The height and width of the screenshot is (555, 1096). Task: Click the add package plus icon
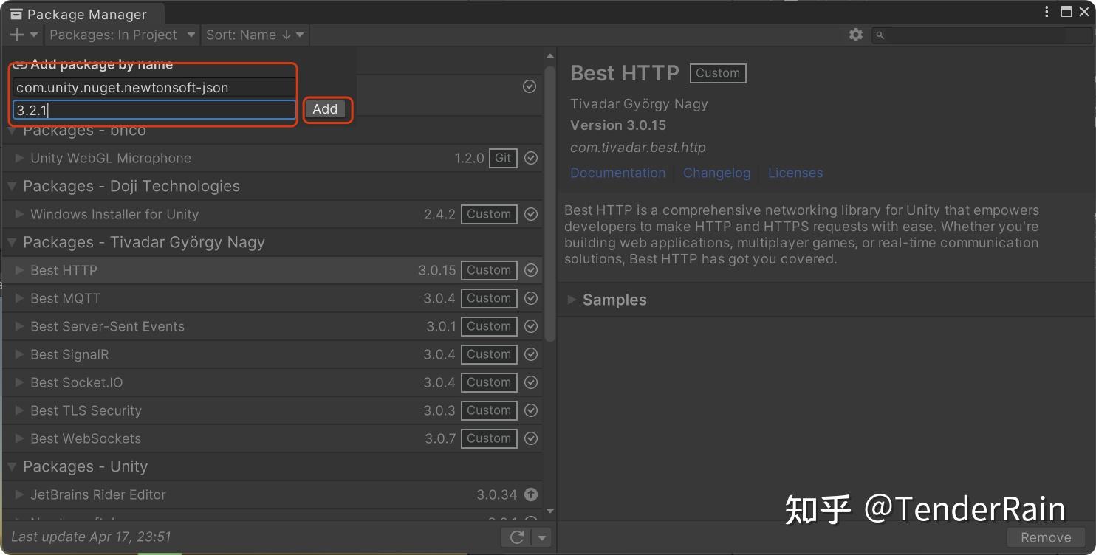(15, 34)
